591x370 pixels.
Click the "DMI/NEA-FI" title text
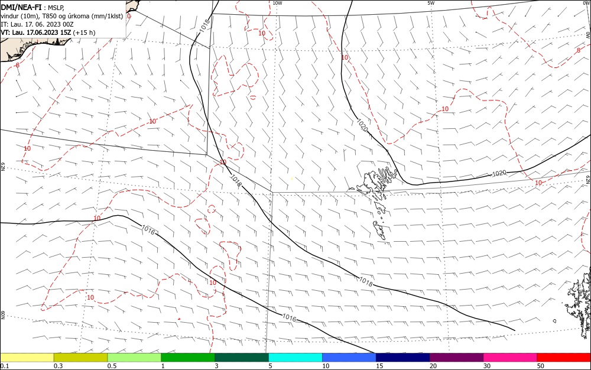coord(21,7)
